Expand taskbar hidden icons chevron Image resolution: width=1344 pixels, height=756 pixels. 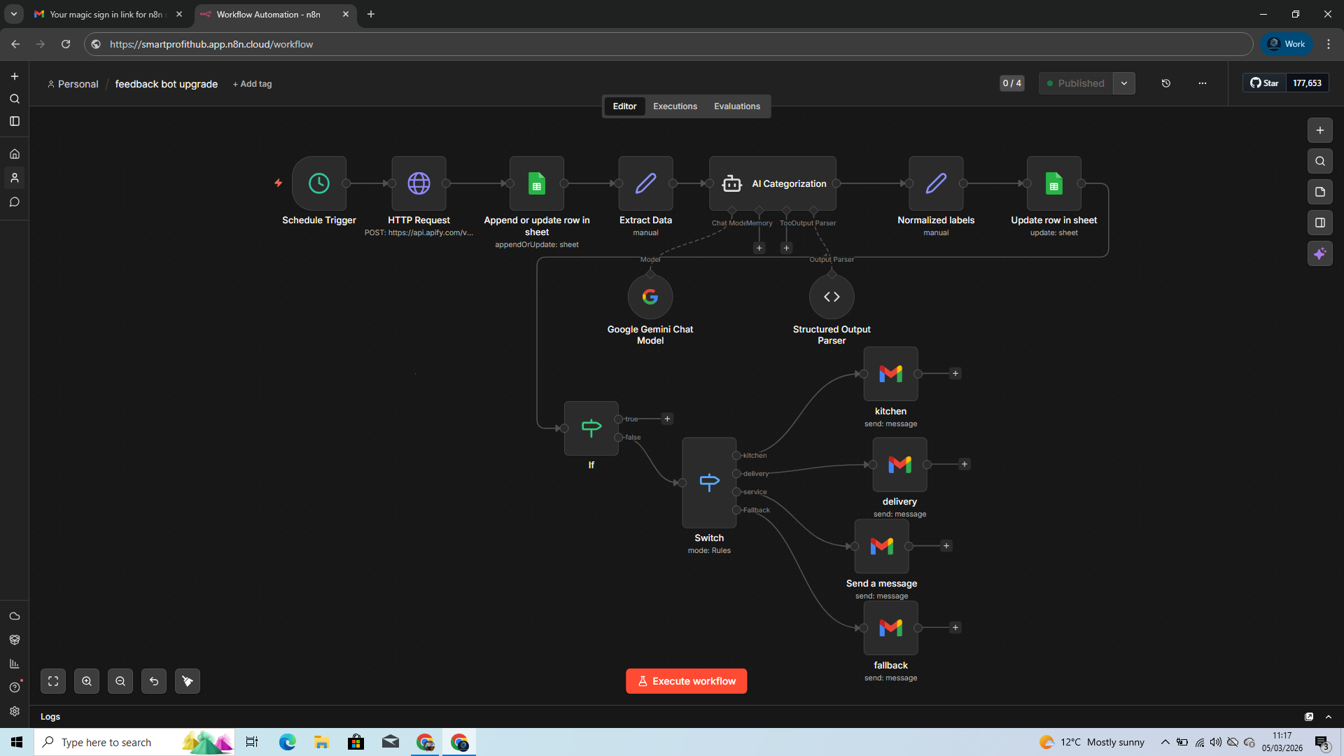1165,742
